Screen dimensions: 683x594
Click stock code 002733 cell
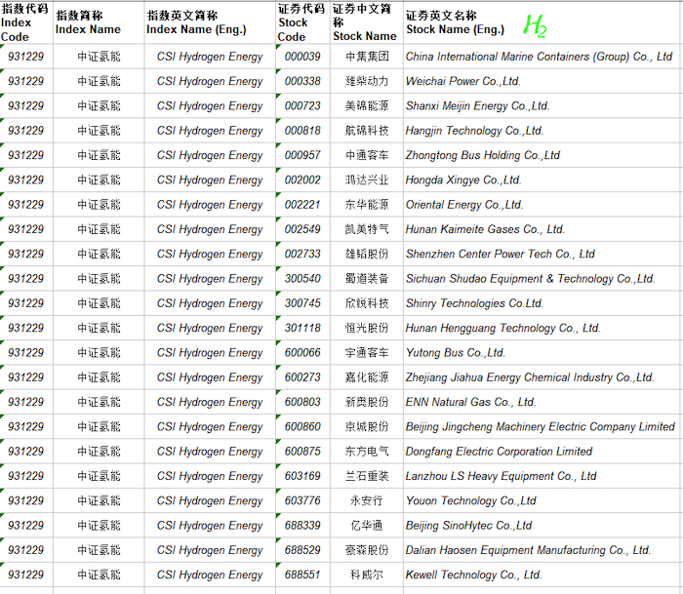302,254
